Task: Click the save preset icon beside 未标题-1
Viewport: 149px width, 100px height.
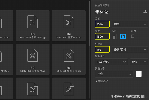Action: pos(145,12)
